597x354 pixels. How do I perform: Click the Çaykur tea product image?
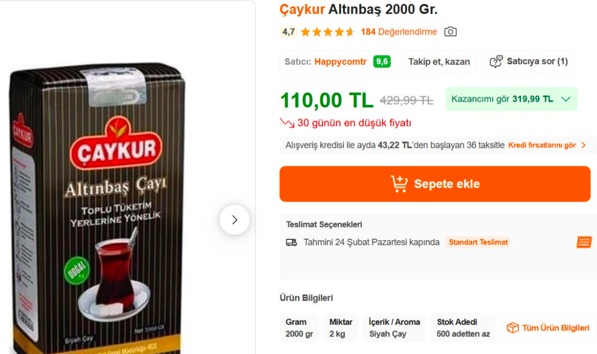tap(98, 209)
